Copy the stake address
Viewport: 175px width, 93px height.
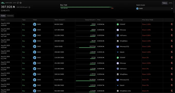pyautogui.click(x=18, y=3)
